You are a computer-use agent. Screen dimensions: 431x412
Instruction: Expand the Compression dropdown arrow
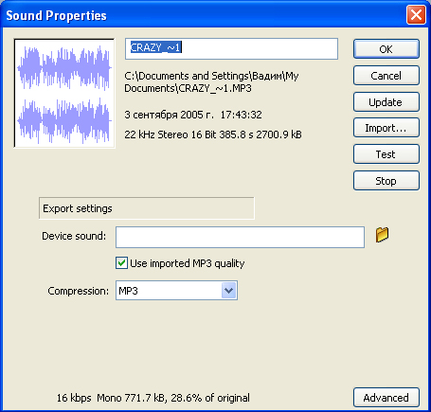click(x=229, y=291)
